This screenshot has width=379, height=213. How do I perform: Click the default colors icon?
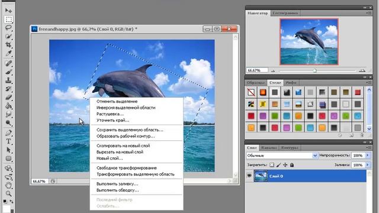point(5,201)
